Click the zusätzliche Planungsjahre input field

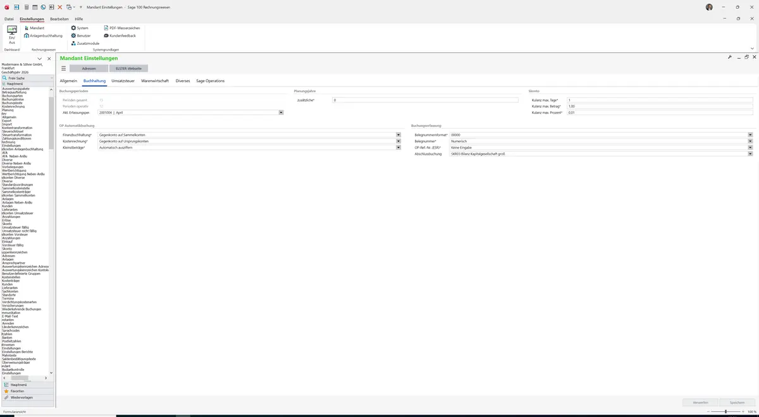tap(426, 100)
